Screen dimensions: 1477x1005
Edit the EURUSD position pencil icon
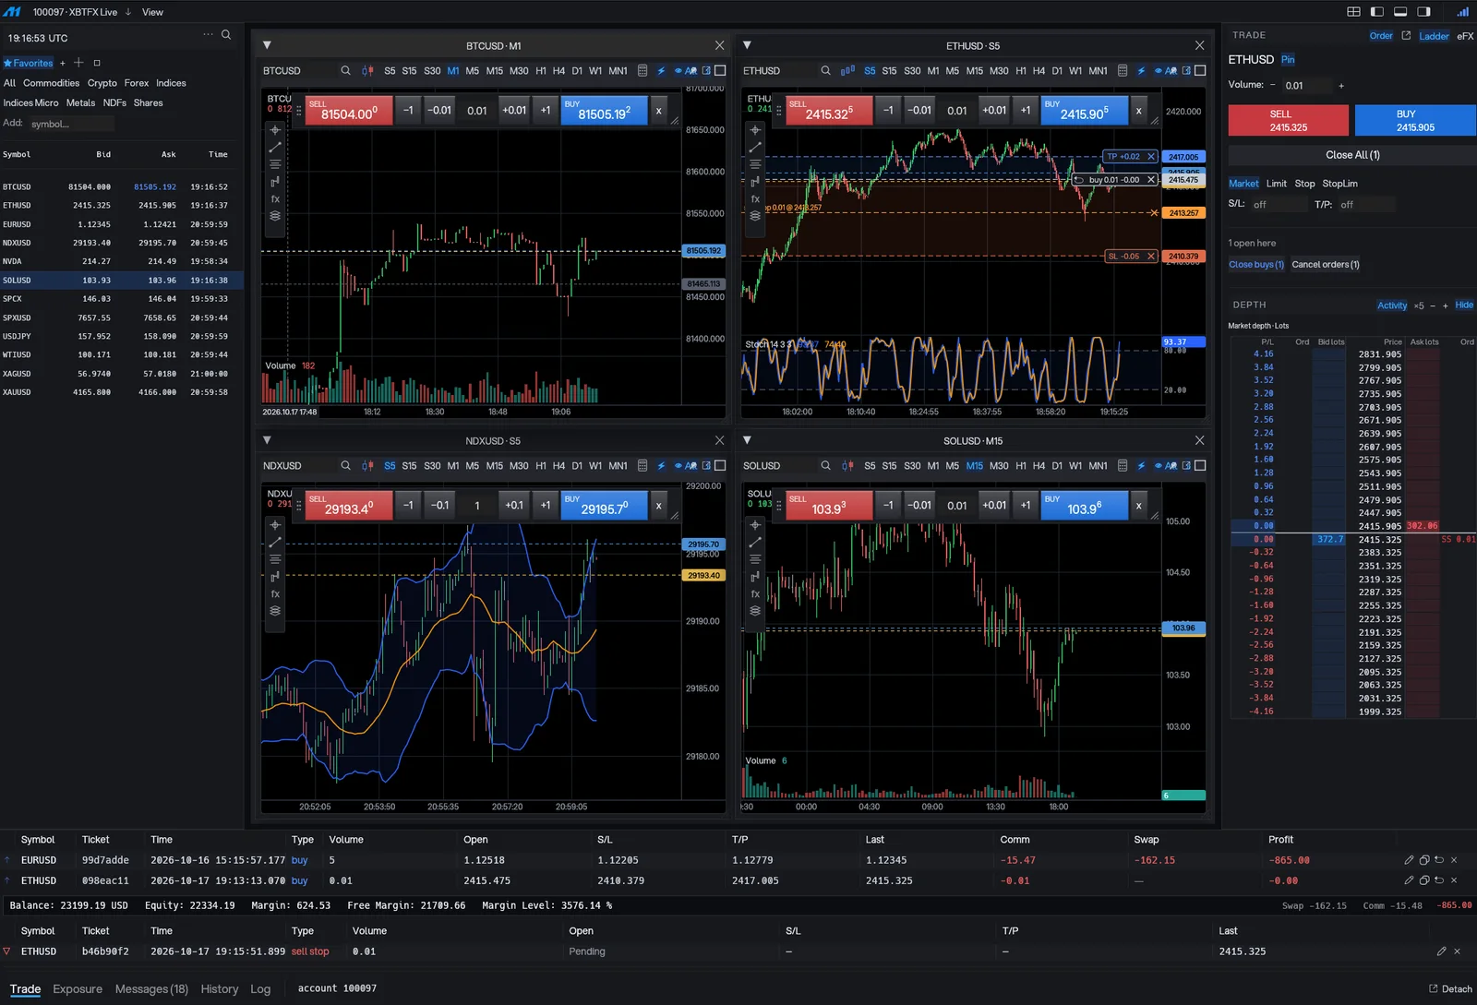1409,860
